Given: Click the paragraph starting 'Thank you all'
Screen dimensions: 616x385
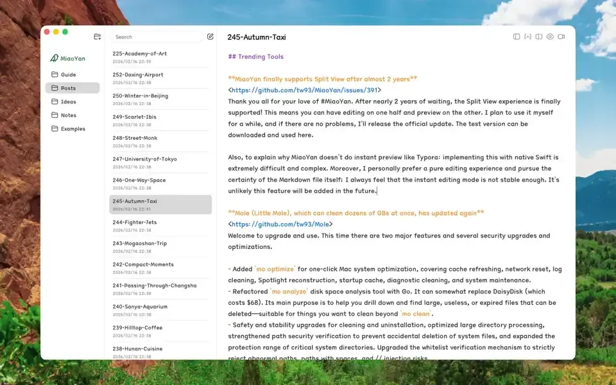Looking at the screenshot, I should [x=394, y=118].
